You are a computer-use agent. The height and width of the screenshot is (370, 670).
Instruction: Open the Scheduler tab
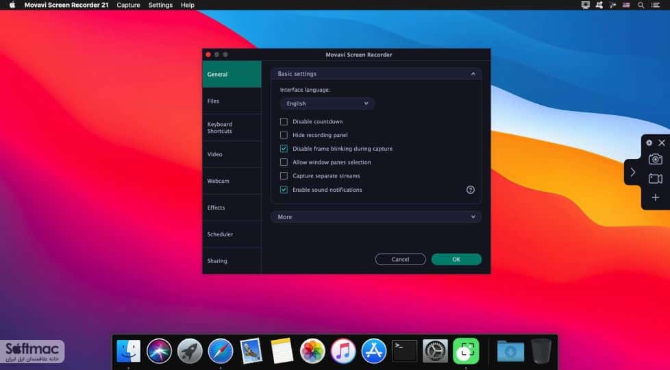click(x=232, y=234)
